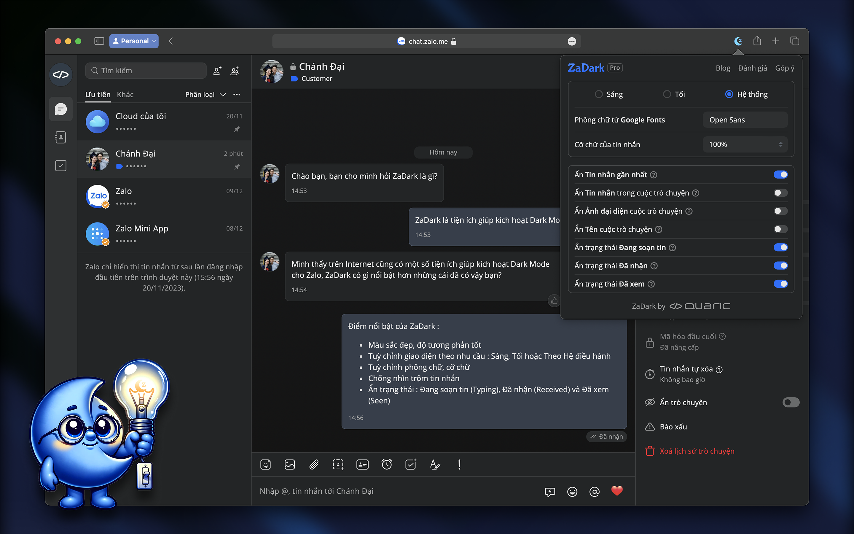
Task: Click the screenshot capture icon
Action: (x=338, y=464)
